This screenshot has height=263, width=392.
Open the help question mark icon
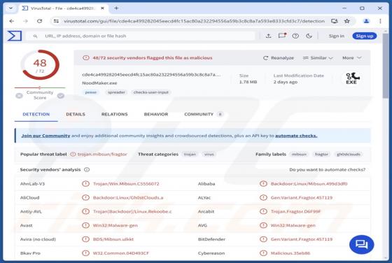pyautogui.click(x=295, y=36)
